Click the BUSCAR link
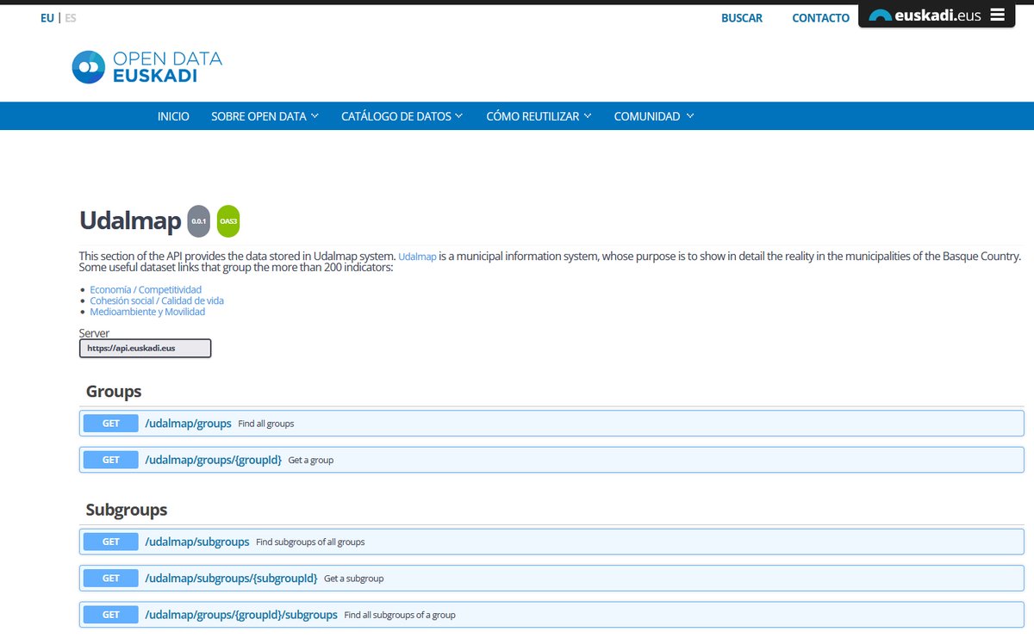Viewport: 1034px width, 638px height. click(x=742, y=17)
